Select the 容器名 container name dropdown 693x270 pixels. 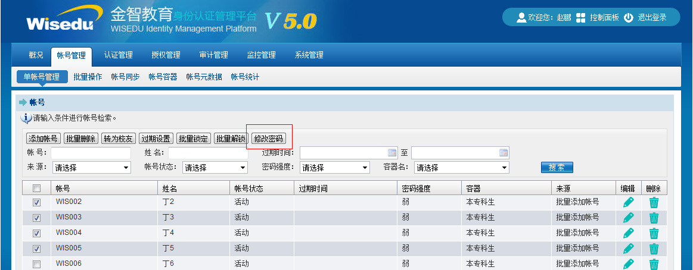point(462,168)
